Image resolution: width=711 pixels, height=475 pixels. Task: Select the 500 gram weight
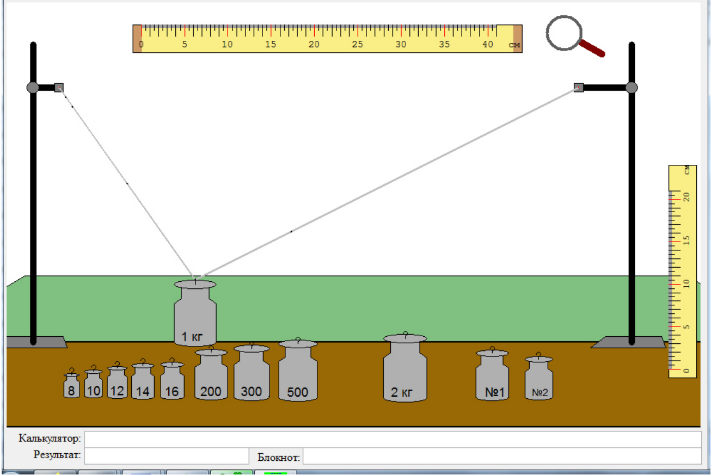(x=298, y=370)
